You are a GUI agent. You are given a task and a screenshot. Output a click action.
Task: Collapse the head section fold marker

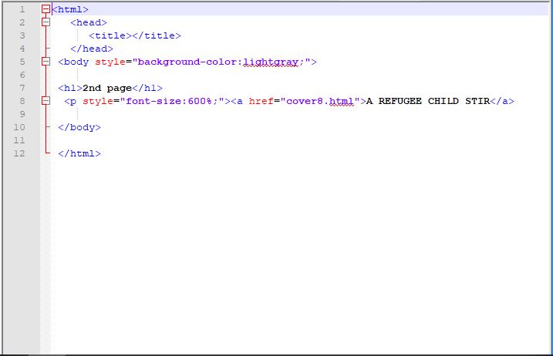coord(46,22)
